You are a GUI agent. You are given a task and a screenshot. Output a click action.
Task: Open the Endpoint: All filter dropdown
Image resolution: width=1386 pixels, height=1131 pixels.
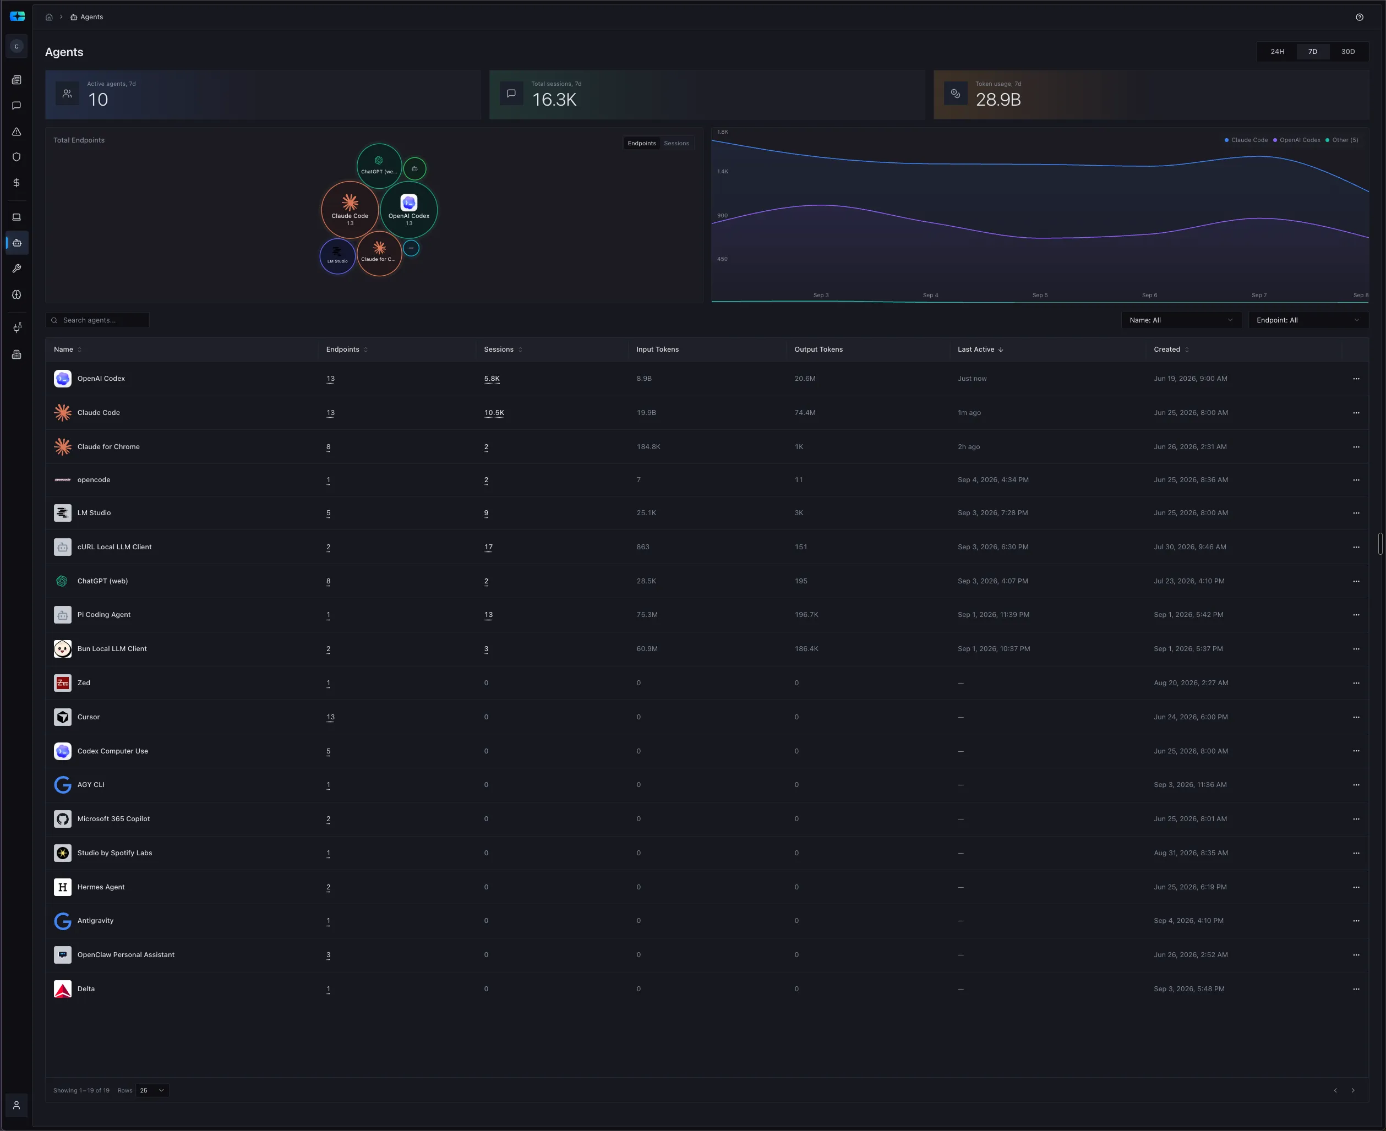tap(1308, 320)
